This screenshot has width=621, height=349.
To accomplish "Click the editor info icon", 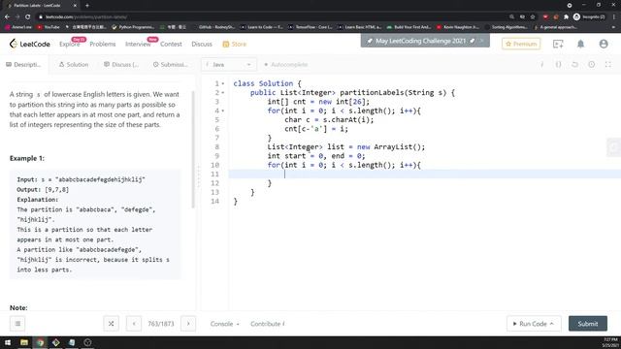I will coord(541,65).
